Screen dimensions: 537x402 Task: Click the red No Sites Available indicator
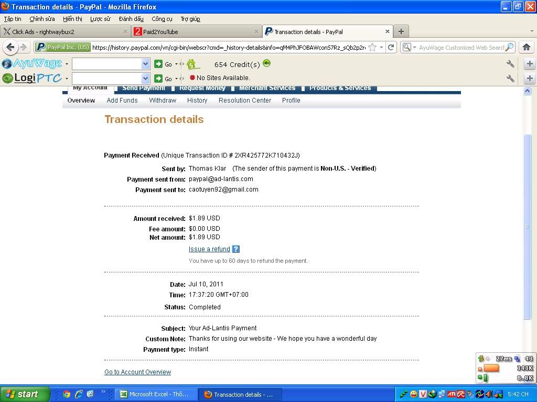(192, 77)
